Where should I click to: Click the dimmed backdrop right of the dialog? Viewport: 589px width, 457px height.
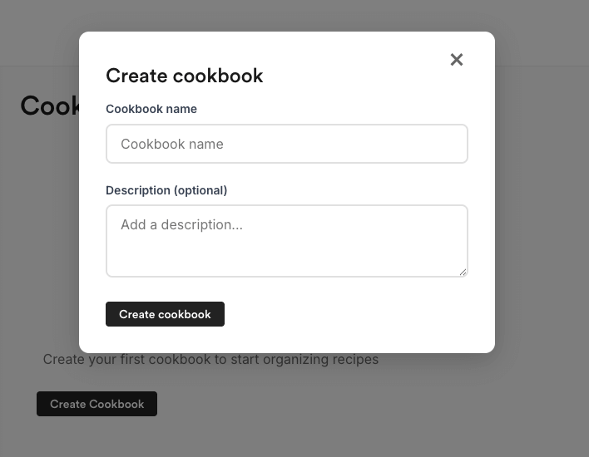point(541,208)
